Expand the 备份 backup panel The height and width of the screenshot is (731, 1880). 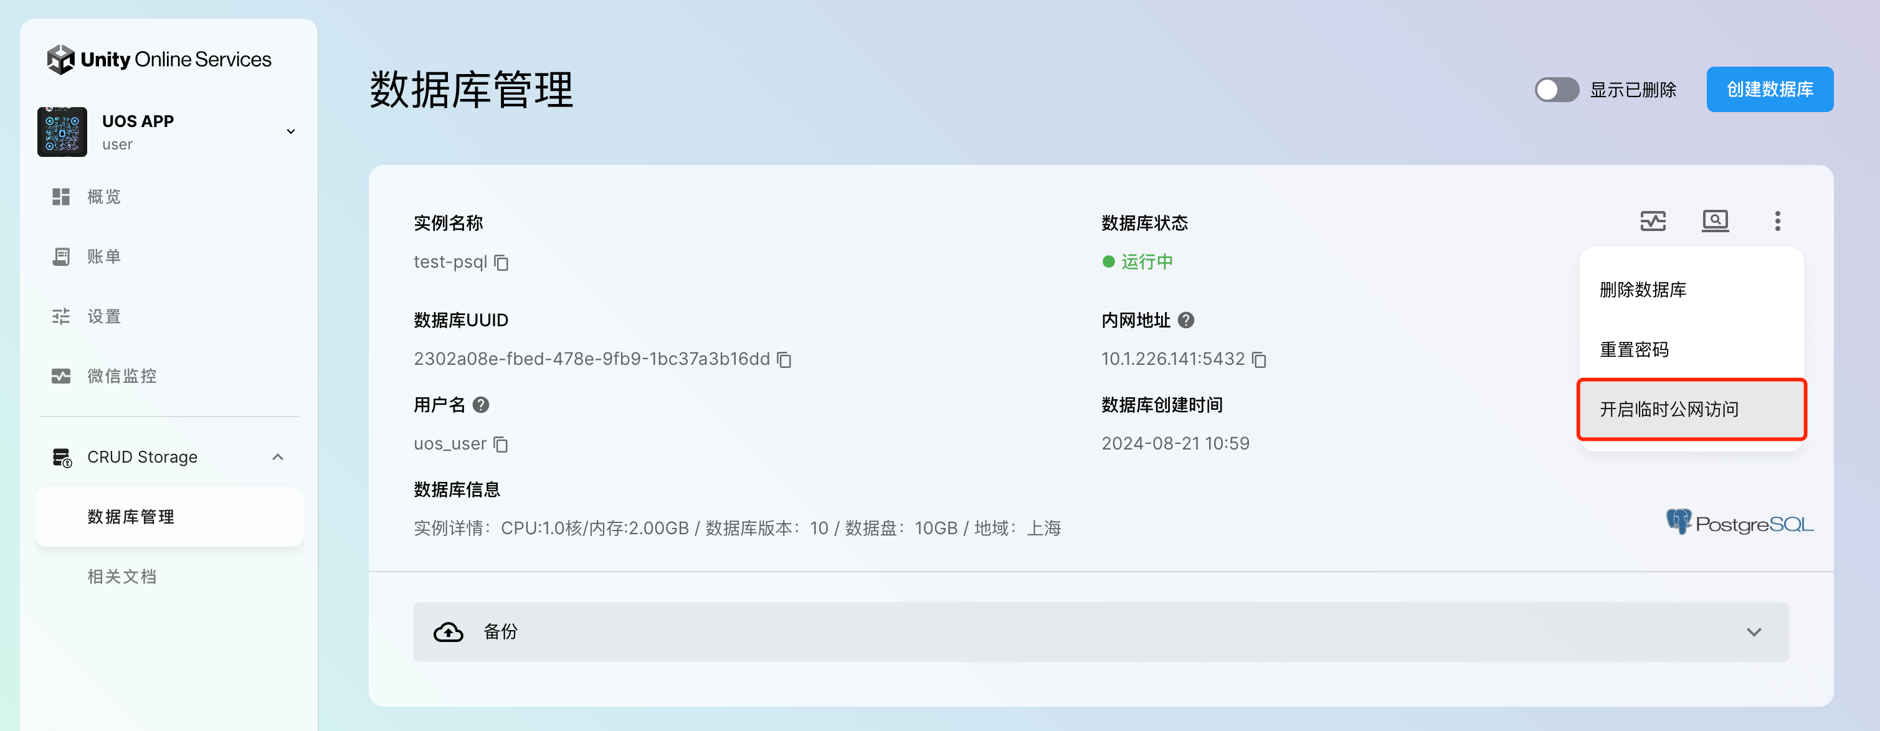1753,632
